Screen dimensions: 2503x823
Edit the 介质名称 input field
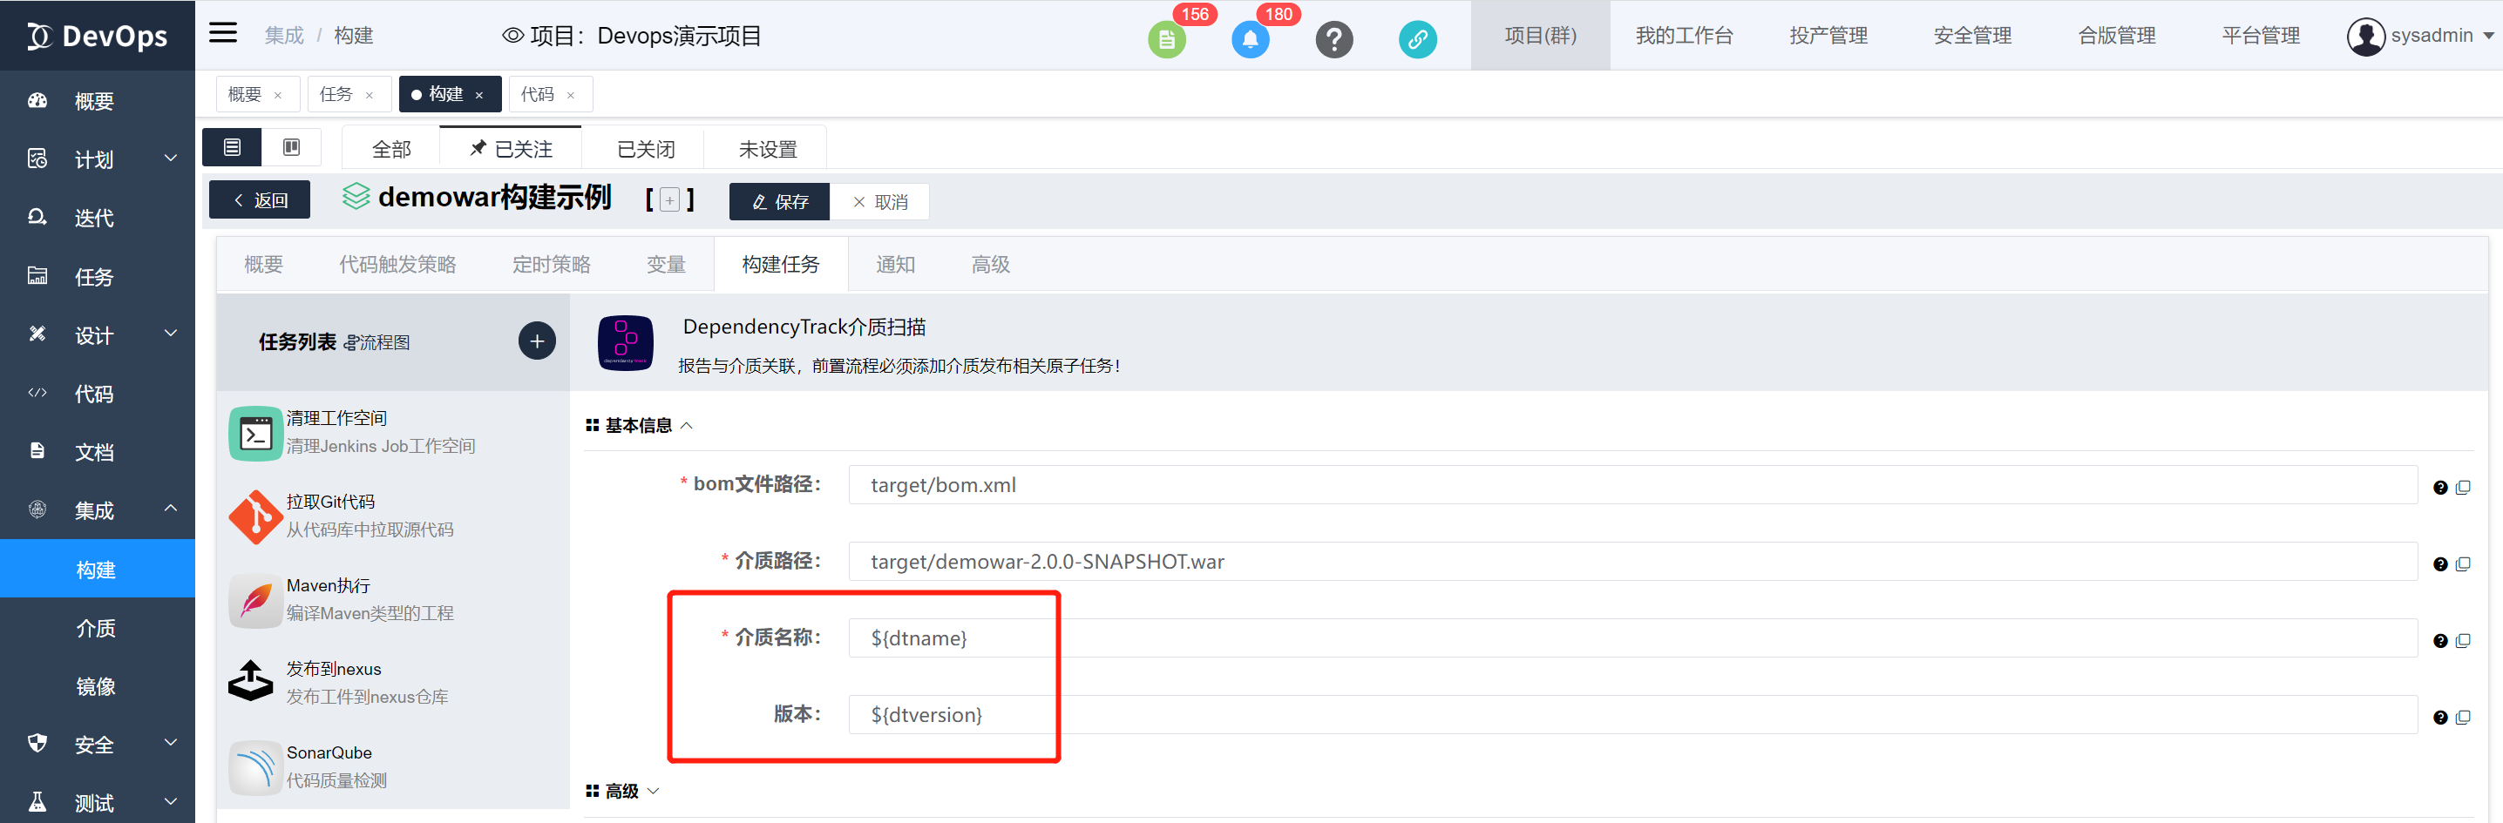click(x=1632, y=637)
